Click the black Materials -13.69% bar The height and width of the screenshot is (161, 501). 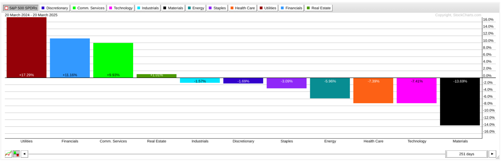[x=460, y=102]
